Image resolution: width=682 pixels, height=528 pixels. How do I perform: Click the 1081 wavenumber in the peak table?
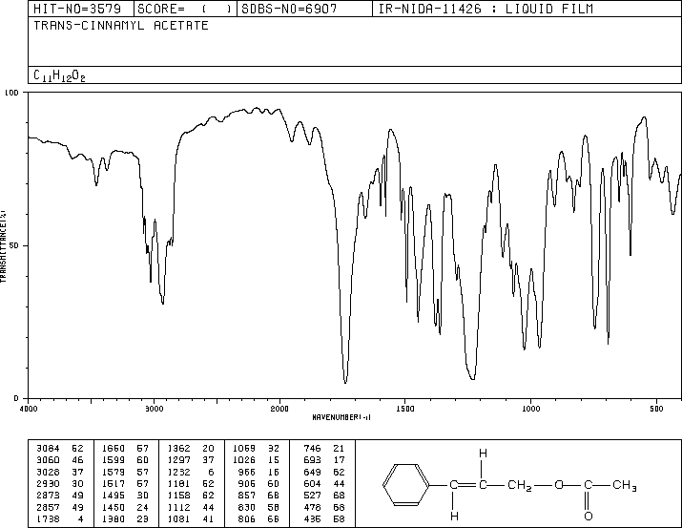pos(178,518)
